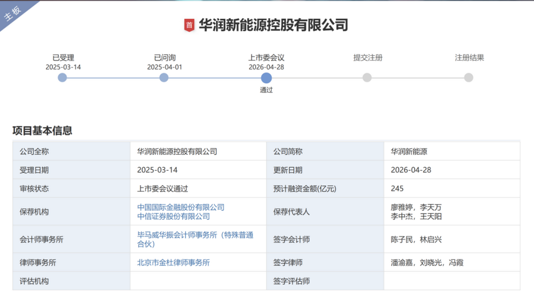Click the 主板 corner ribbon badge

tap(13, 13)
